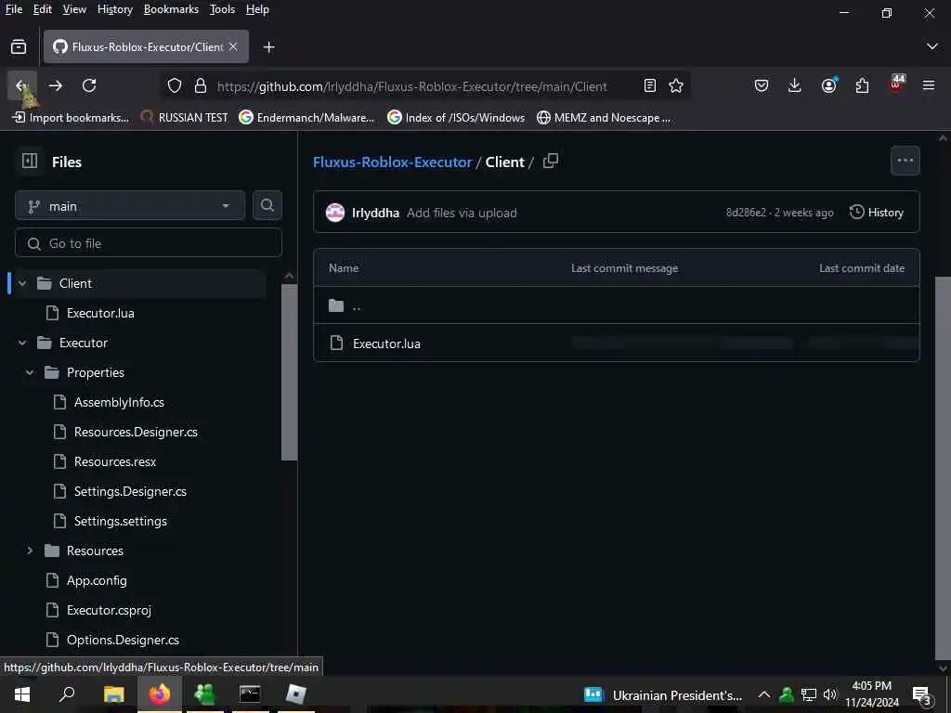Open the Firefox account icon
The width and height of the screenshot is (951, 713).
click(828, 85)
